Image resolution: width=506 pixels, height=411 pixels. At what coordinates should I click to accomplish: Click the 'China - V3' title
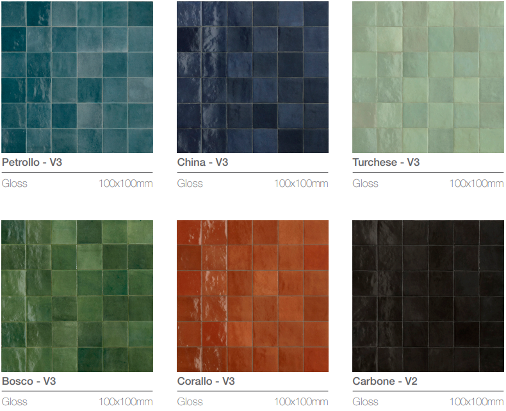202,162
